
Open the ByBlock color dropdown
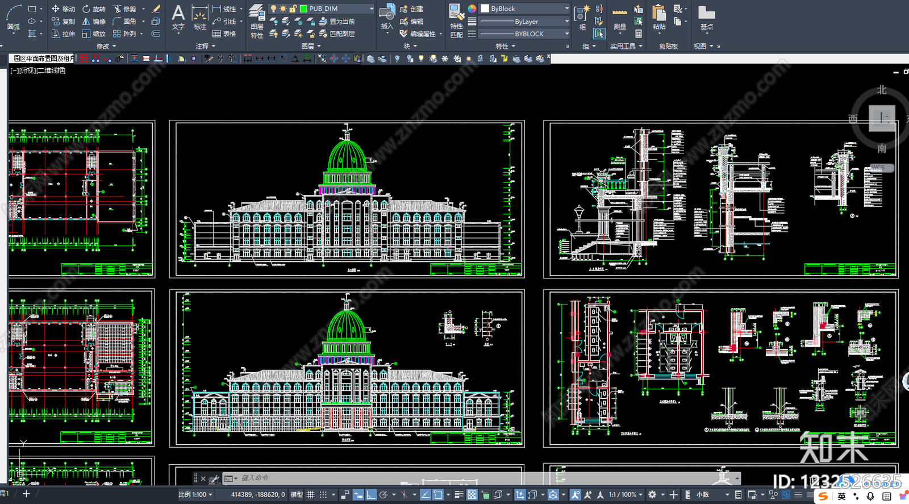tap(524, 9)
